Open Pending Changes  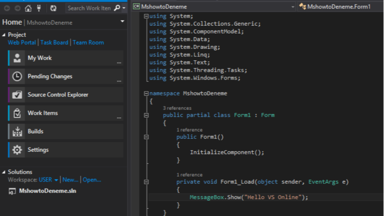point(66,76)
